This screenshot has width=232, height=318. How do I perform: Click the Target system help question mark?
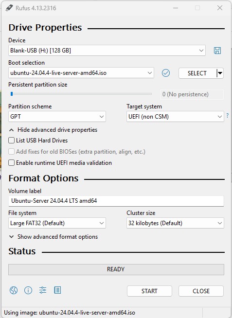(x=228, y=115)
